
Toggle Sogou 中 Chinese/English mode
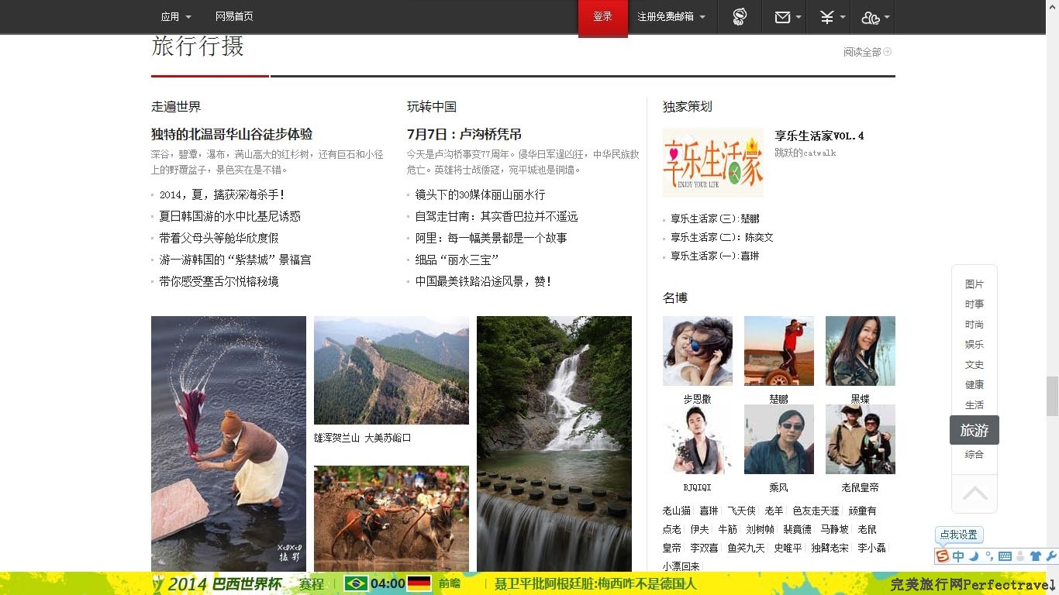tap(959, 556)
